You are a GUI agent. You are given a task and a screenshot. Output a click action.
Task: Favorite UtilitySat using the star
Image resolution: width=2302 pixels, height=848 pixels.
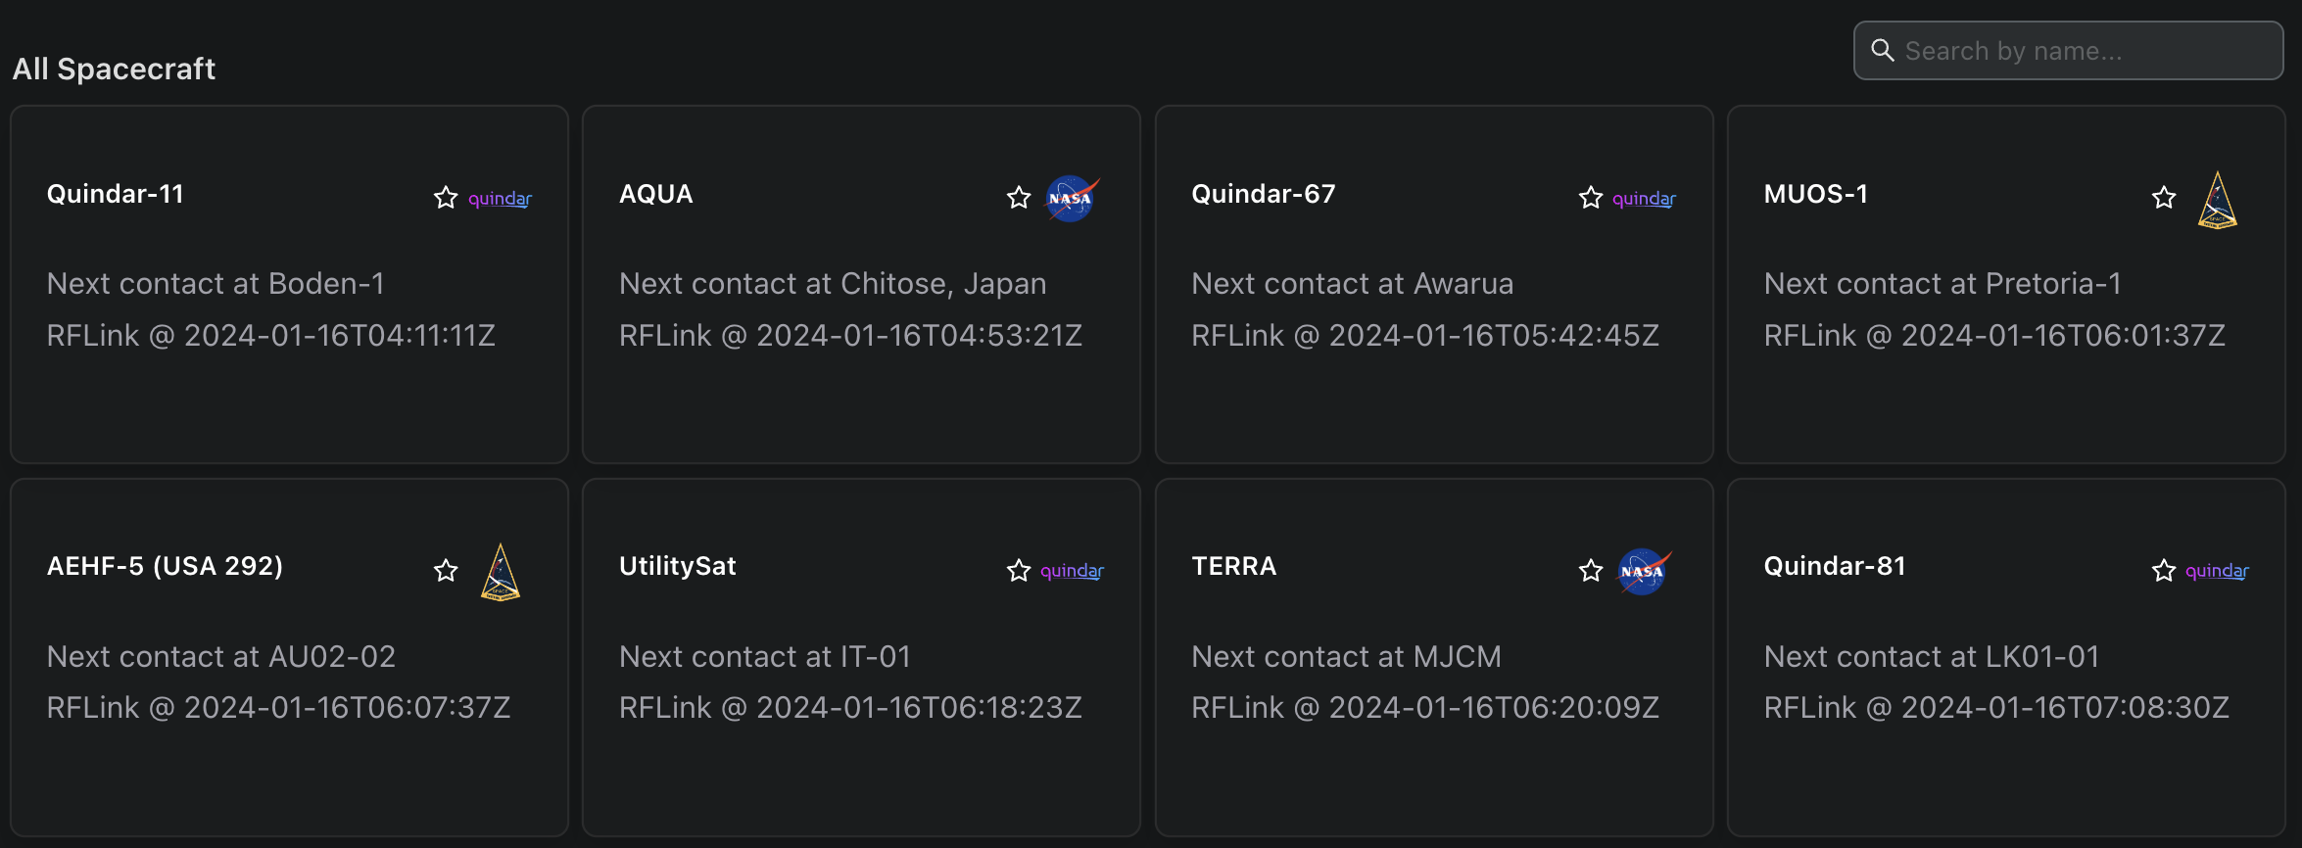point(1019,570)
